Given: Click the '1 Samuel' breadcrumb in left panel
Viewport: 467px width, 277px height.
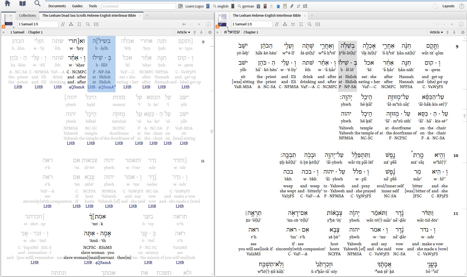Looking at the screenshot, I should tap(17, 32).
